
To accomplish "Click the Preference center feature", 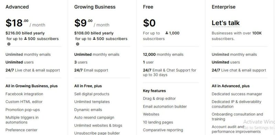I will coord(21,130).
